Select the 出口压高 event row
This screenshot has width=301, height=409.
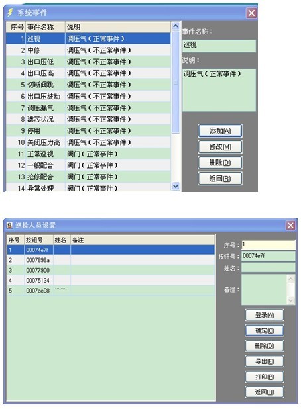click(88, 73)
